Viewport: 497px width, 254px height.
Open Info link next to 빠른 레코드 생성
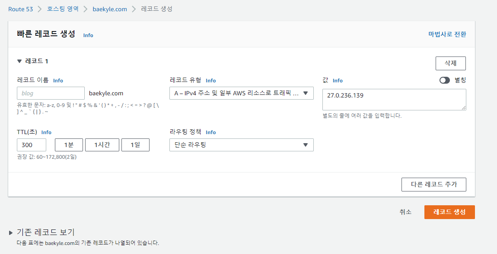click(x=88, y=35)
